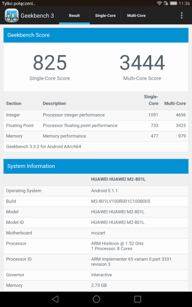Select the Floating Point row
The image size is (192, 307).
click(x=96, y=126)
